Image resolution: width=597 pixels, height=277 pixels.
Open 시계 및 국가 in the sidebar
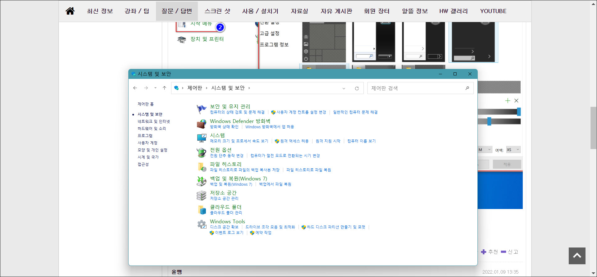point(148,157)
